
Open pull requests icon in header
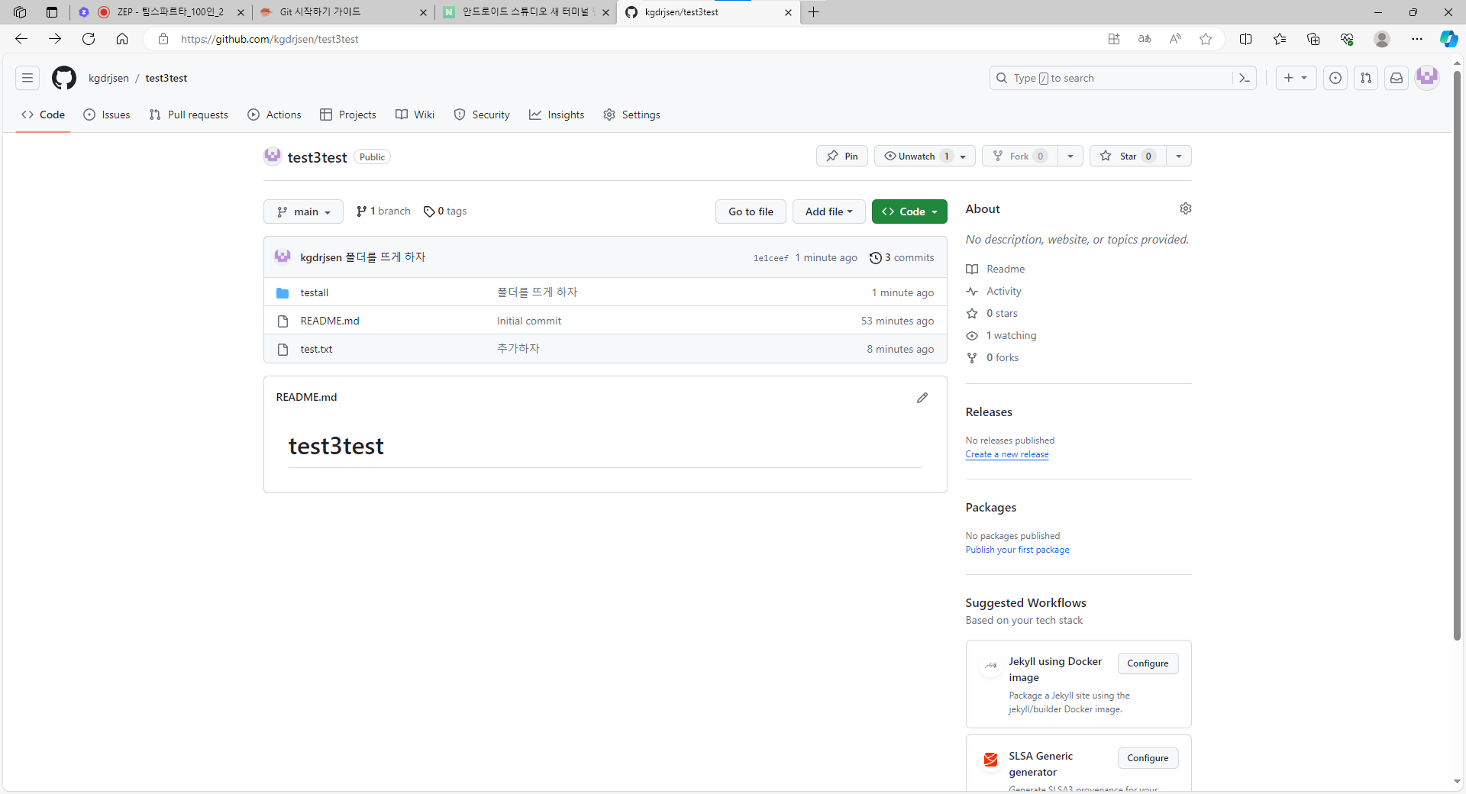coord(1366,78)
